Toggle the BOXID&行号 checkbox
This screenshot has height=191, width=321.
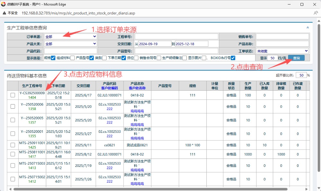click(233, 58)
